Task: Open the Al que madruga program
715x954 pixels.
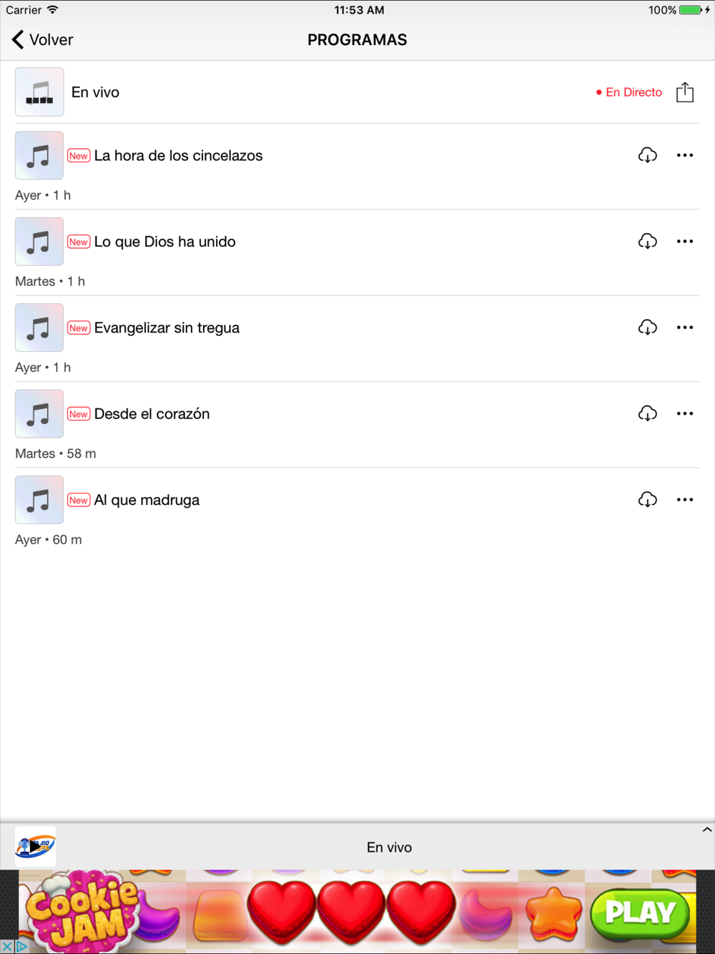Action: point(147,500)
